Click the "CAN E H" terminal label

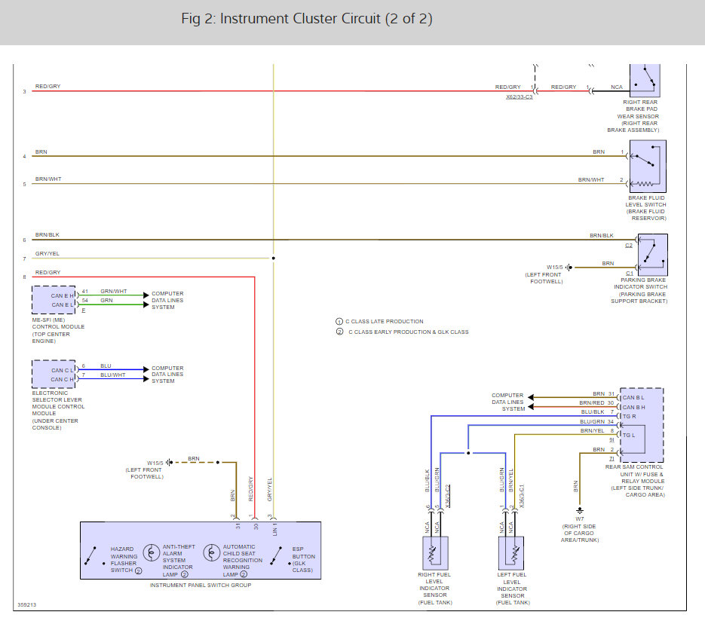[x=62, y=295]
